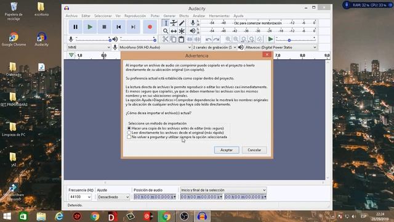
Task: Open the Micrófono (VIA HD Audio) dropdown
Action: [x=155, y=47]
